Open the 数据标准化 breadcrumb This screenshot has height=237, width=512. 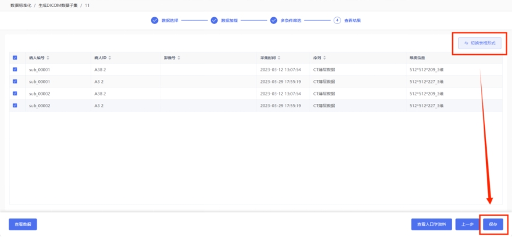[21, 6]
